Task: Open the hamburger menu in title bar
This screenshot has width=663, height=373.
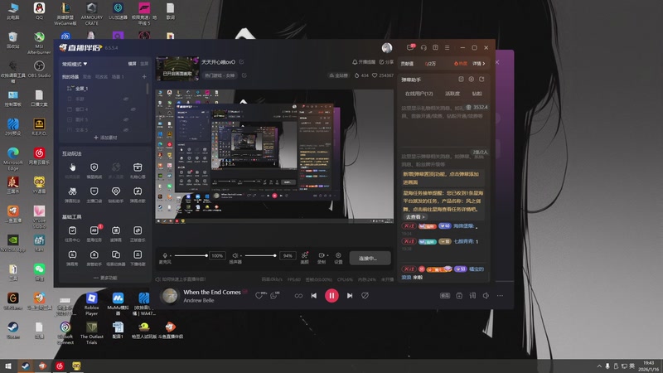Action: [447, 48]
